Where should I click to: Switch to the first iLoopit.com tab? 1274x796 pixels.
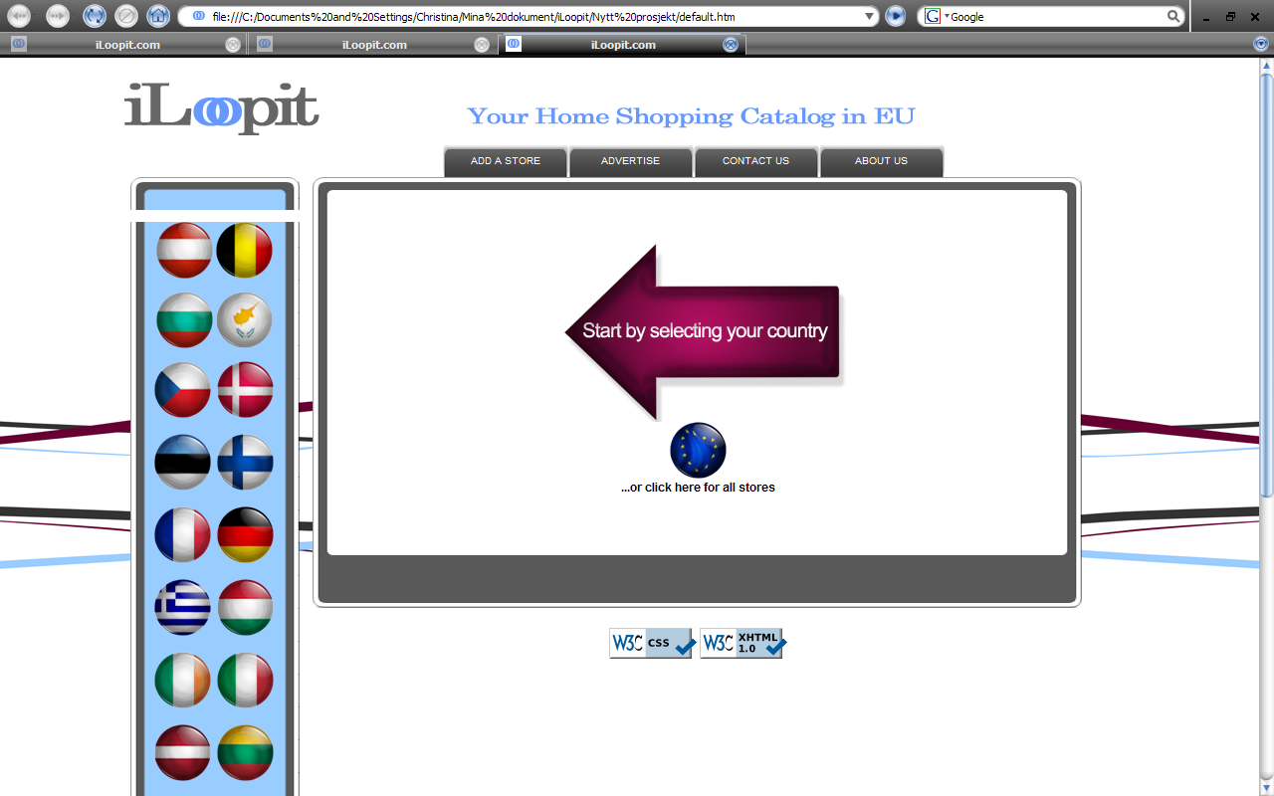(125, 45)
